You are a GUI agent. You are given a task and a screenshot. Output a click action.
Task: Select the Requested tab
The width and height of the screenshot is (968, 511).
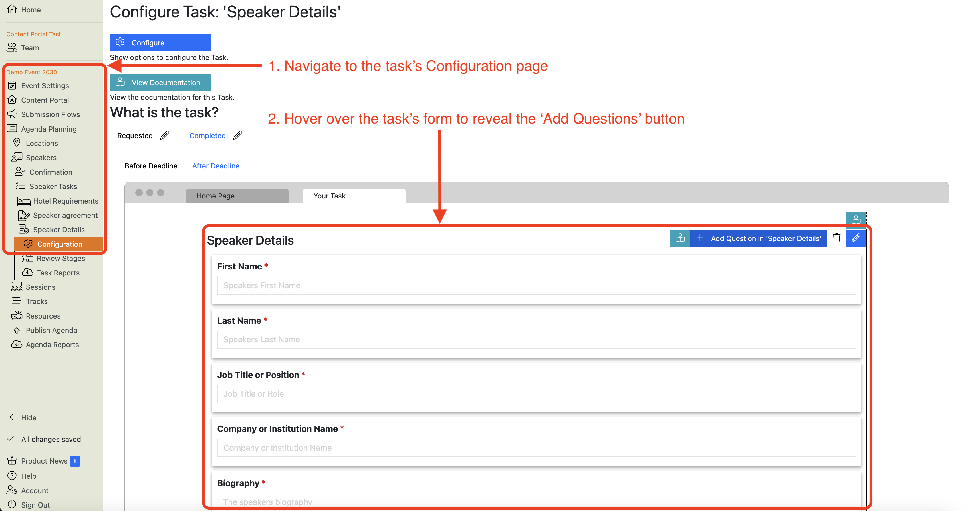135,135
